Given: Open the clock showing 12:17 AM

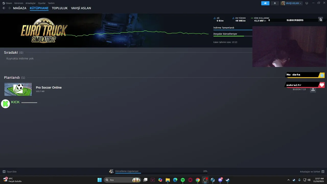Looking at the screenshot, I should click(319, 180).
